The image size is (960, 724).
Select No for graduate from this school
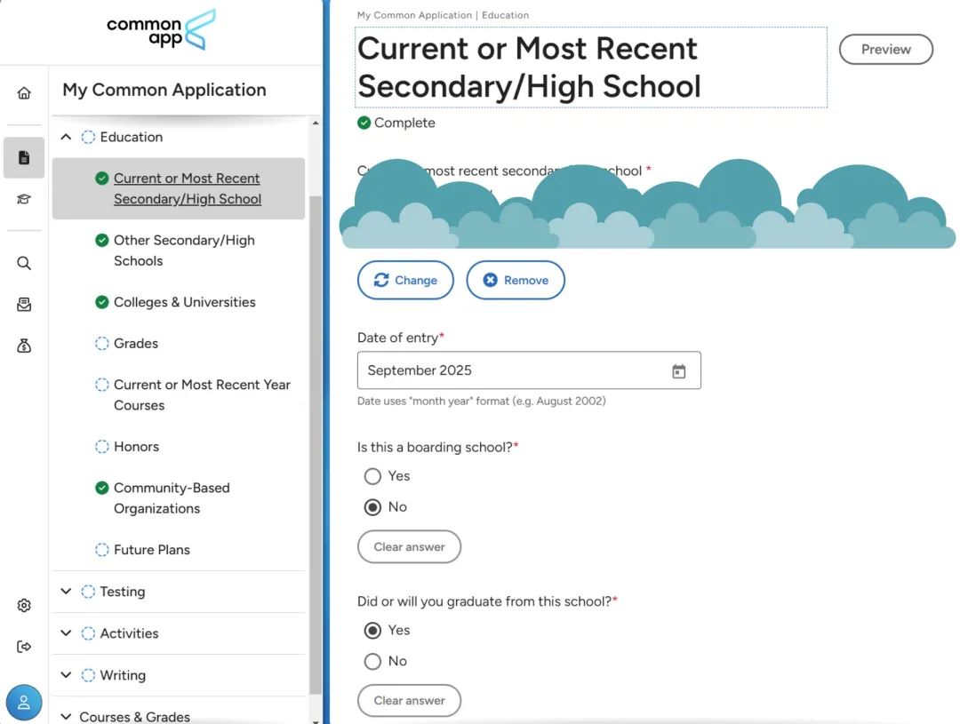click(x=372, y=662)
